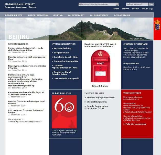Viewport: 161px width, 155px height.
Task: Open 'Novozymes udvider sine faciliteter i Tianjin'
Action: point(27,67)
